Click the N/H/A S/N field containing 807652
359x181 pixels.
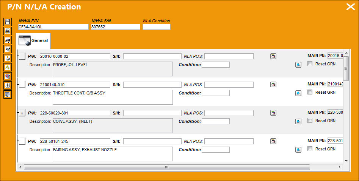click(x=115, y=27)
